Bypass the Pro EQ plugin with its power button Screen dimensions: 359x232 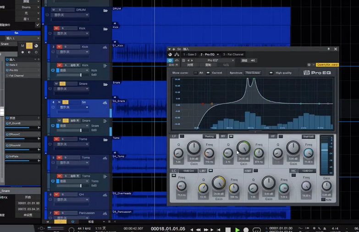point(170,60)
